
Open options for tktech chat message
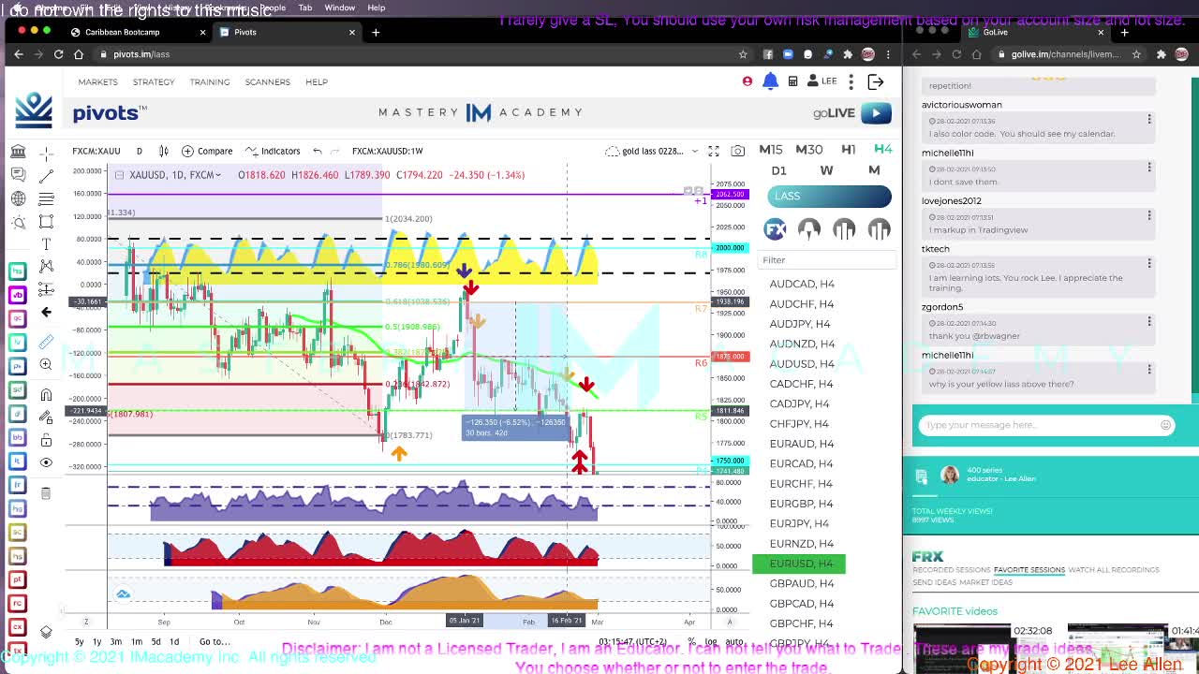[x=1149, y=264]
